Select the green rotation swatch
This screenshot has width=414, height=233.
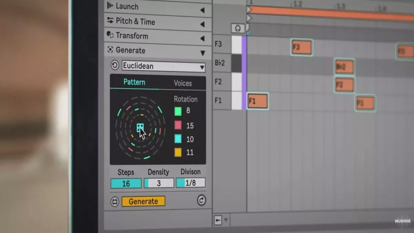(x=178, y=111)
